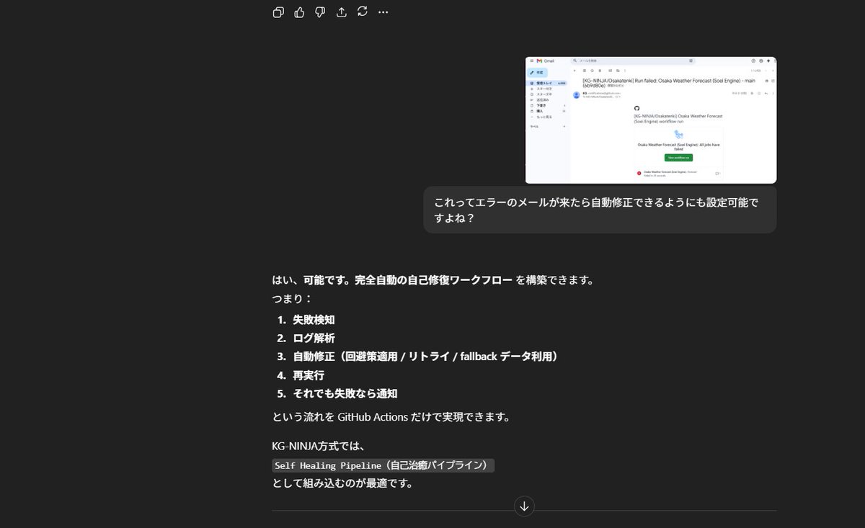Click the View workflow run button

click(x=678, y=158)
